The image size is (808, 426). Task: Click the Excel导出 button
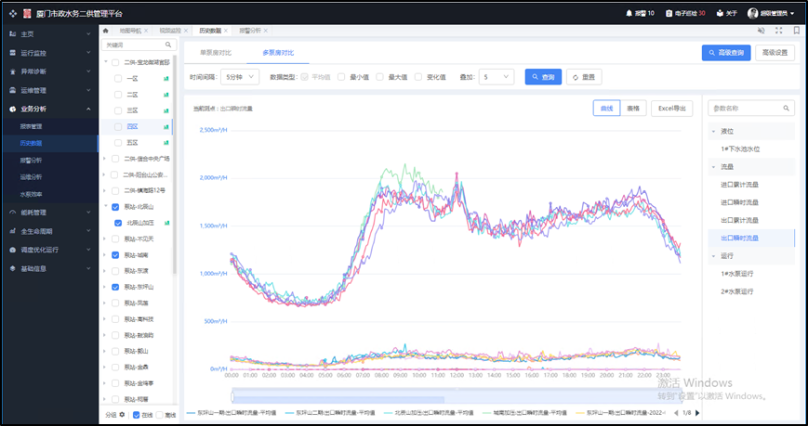coord(671,109)
